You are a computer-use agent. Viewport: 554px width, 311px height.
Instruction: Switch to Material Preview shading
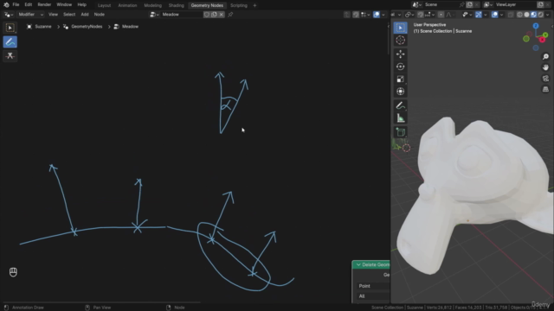[x=534, y=15]
